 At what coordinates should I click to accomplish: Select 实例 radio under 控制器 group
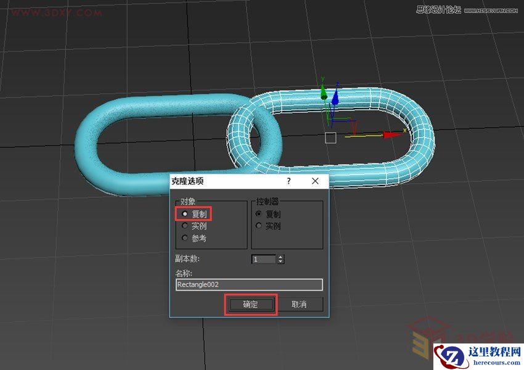[x=258, y=225]
